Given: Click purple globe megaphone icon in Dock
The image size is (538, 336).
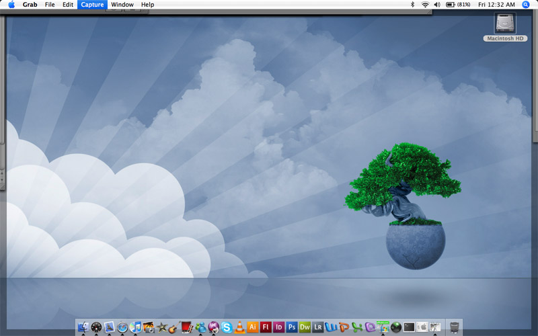Looking at the screenshot, I should coord(213,327).
